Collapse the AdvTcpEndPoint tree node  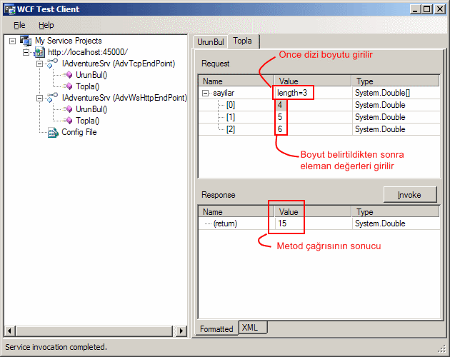click(x=40, y=64)
